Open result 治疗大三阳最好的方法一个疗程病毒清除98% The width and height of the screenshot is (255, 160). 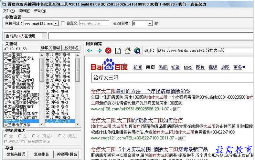point(141,91)
